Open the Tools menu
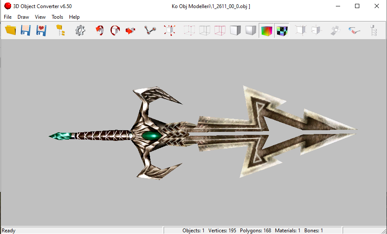Viewport: 387px width, 234px height. point(57,17)
